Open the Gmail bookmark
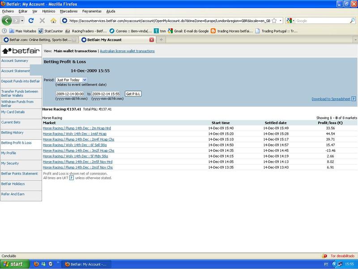This screenshot has height=269, width=358. point(188,31)
